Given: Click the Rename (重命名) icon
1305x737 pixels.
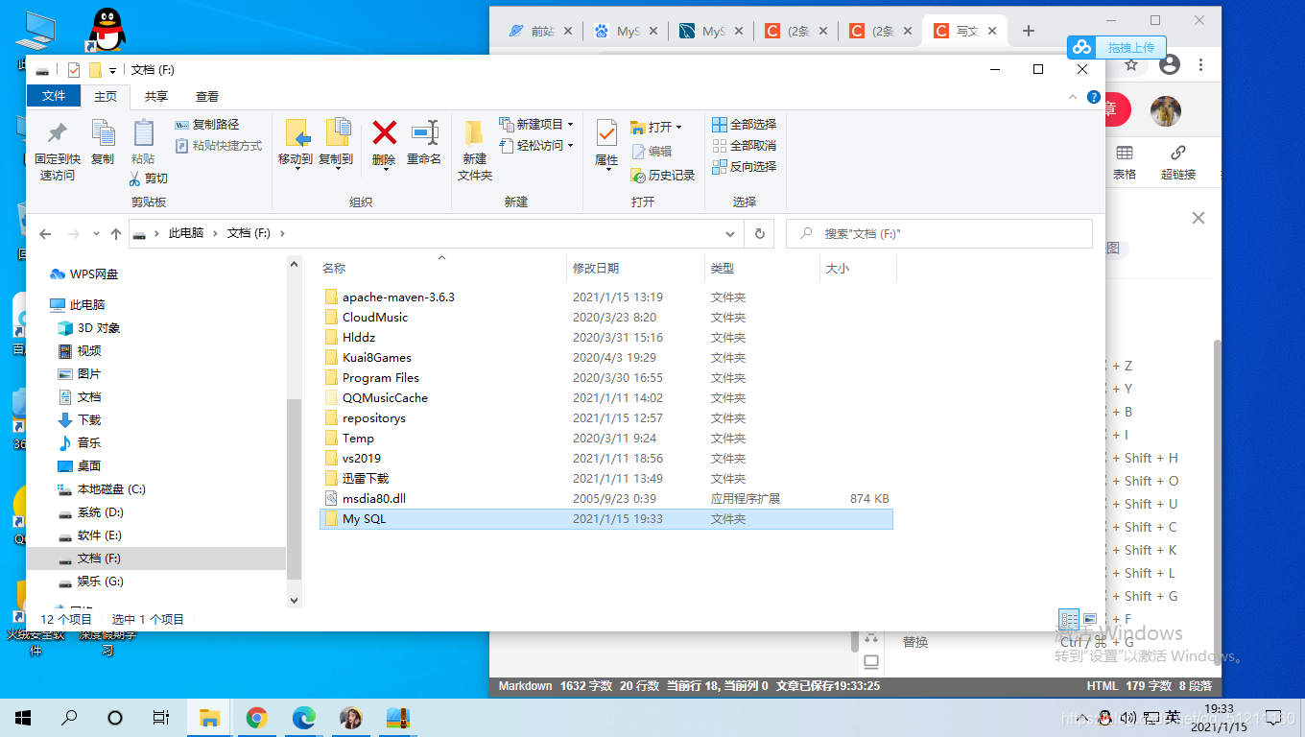Looking at the screenshot, I should pyautogui.click(x=424, y=132).
